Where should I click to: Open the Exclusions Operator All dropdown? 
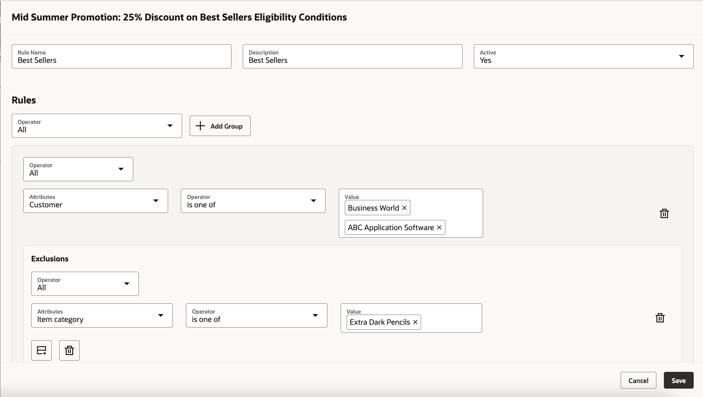point(85,284)
